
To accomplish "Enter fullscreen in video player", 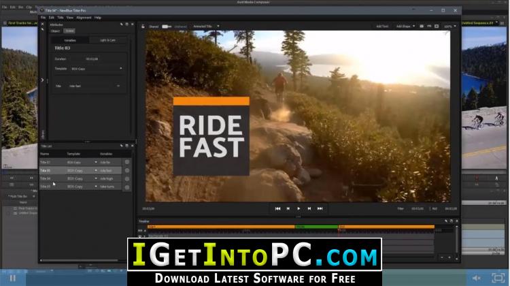I will [498, 278].
